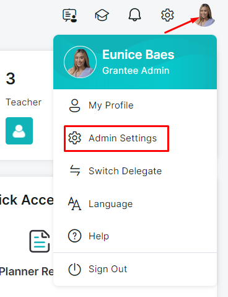Image resolution: width=228 pixels, height=297 pixels.
Task: Click the Teacher count label
Action: point(24,102)
